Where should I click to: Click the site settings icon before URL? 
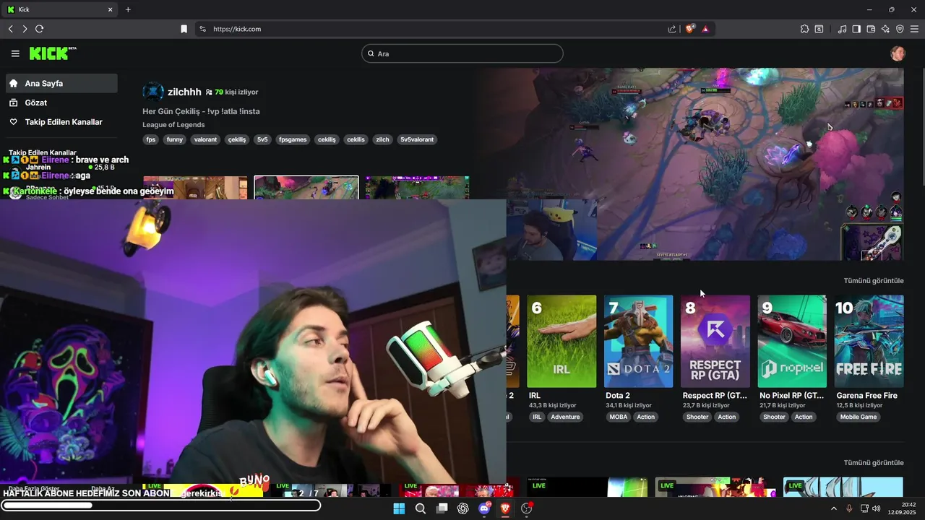pyautogui.click(x=202, y=29)
